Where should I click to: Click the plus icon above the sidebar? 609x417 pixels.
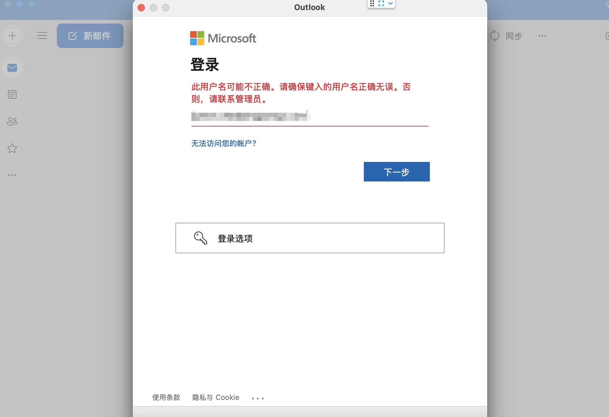click(x=12, y=36)
